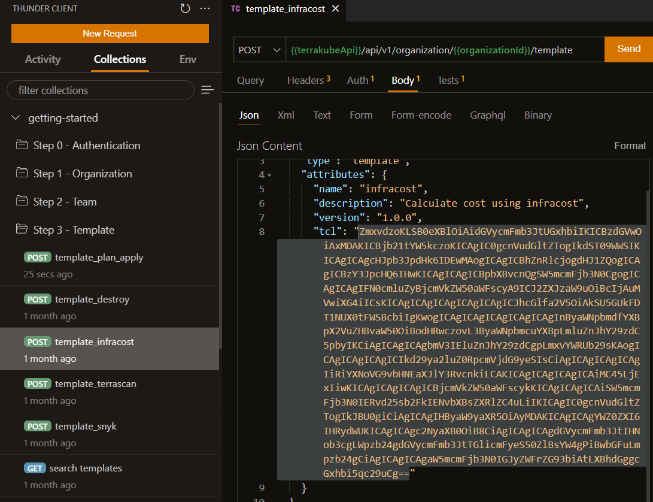
Task: Fold the attributes block in JSON editor
Action: 269,176
